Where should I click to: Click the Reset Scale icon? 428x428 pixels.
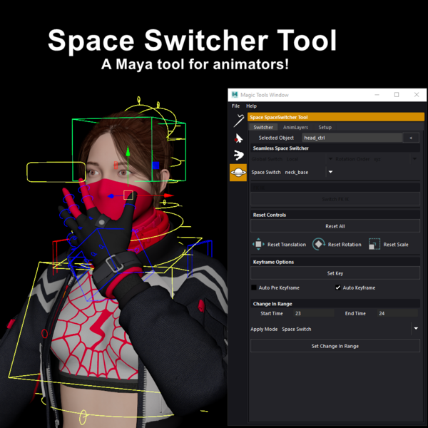tap(374, 244)
